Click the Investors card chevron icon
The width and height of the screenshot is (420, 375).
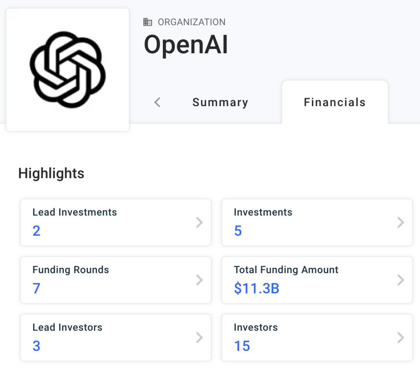click(401, 337)
